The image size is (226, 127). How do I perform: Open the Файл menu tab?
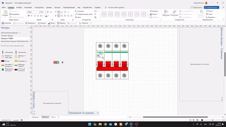click(4, 7)
